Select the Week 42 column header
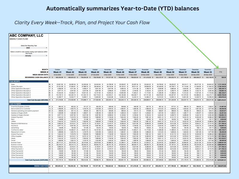Image resolution: width=239 pixels, height=179 pixels. 70,72
